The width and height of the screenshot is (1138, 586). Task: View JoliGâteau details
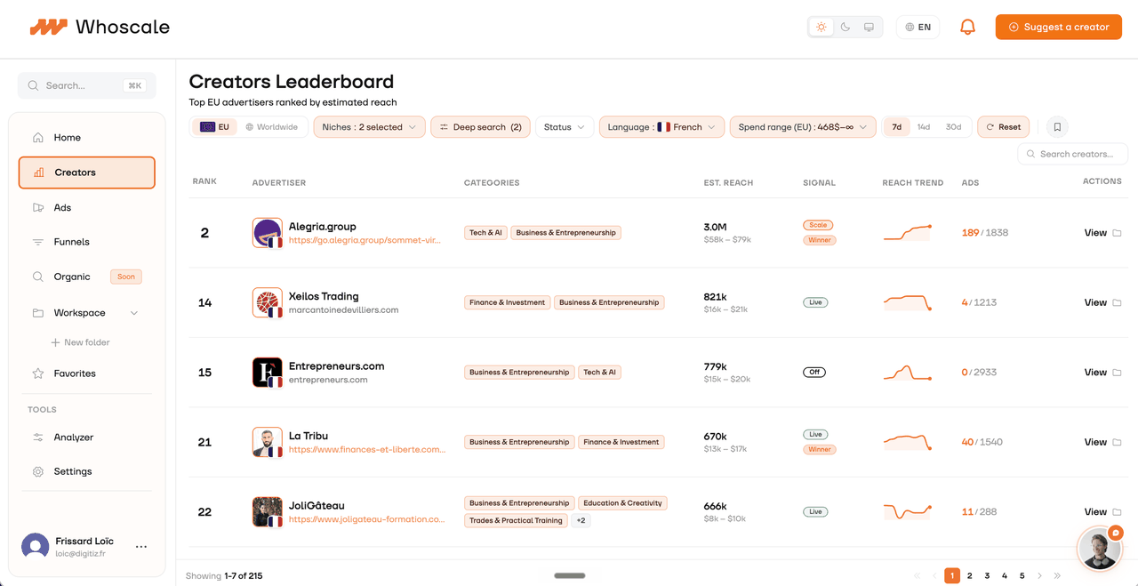pos(1095,512)
